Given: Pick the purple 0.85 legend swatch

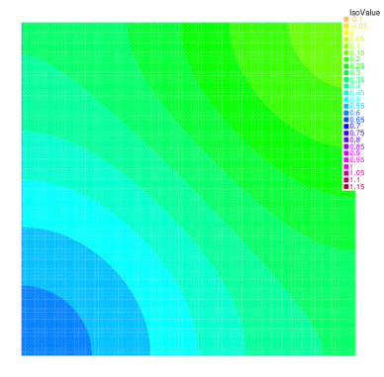Looking at the screenshot, I should 345,146.
